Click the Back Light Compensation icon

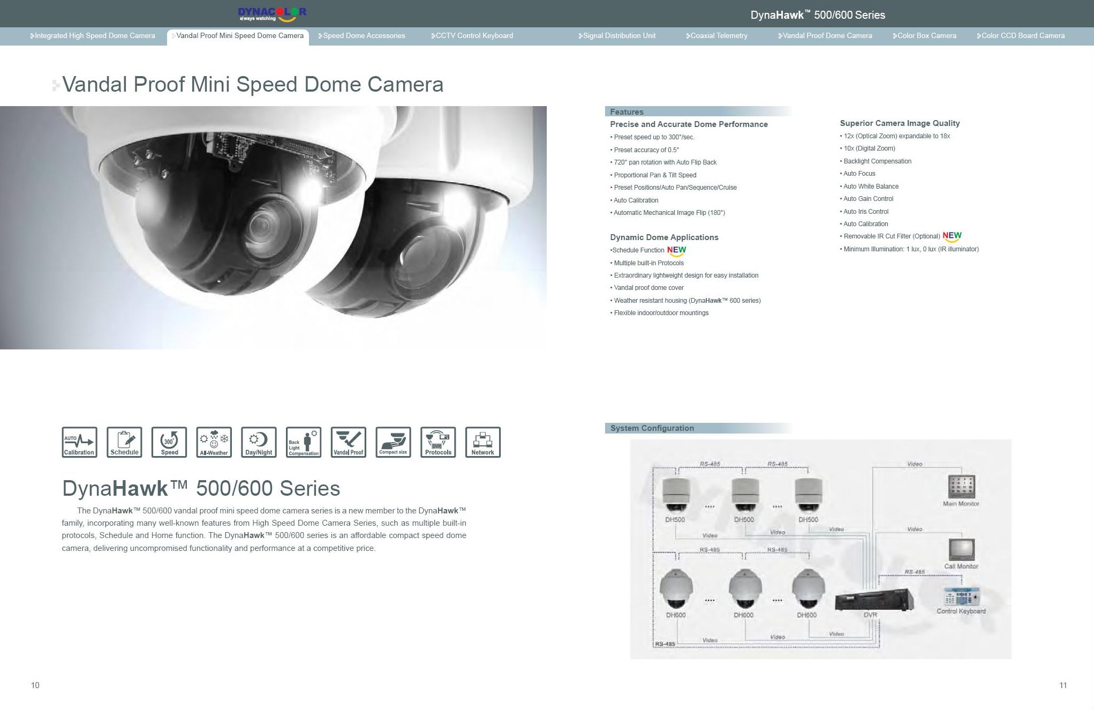tap(304, 442)
